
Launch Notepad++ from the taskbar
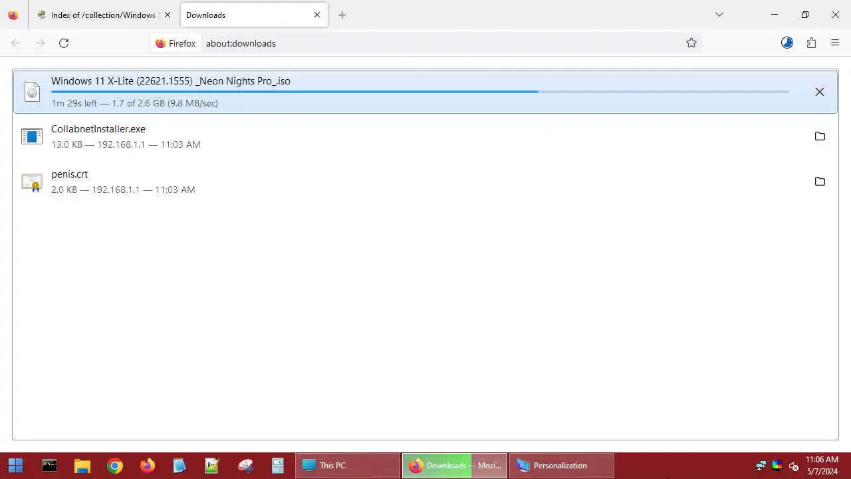(212, 466)
